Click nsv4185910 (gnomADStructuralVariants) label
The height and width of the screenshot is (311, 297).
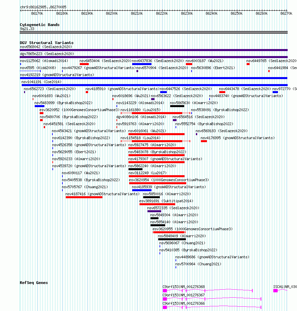coord(122,89)
